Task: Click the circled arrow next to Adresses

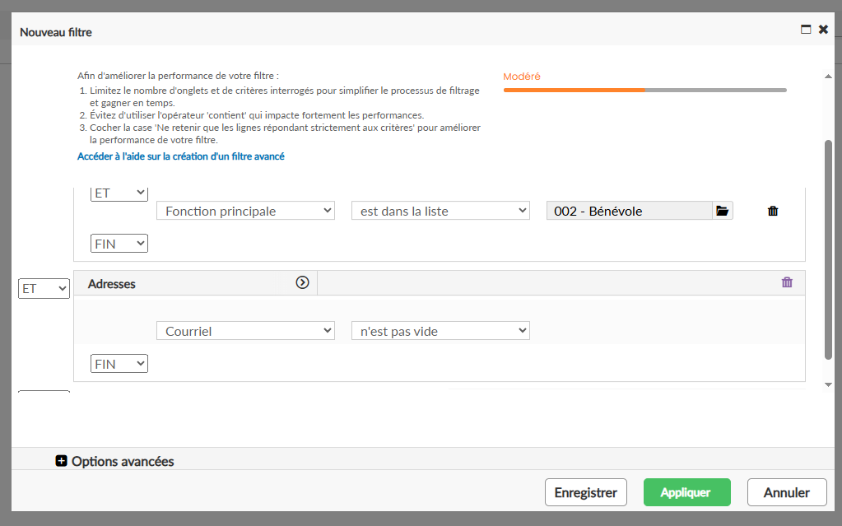Action: (302, 282)
